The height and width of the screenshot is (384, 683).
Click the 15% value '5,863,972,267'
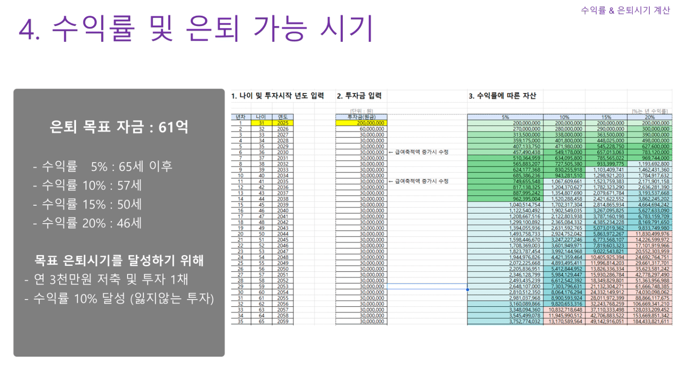coord(606,234)
